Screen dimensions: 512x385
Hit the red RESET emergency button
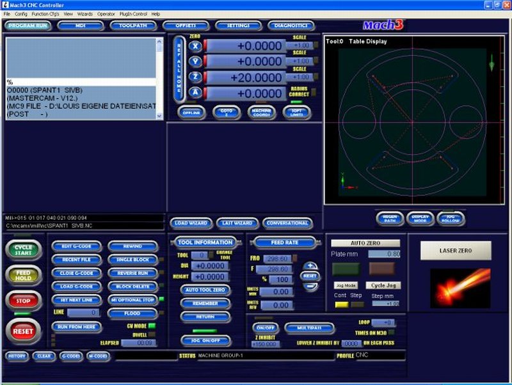pos(23,331)
